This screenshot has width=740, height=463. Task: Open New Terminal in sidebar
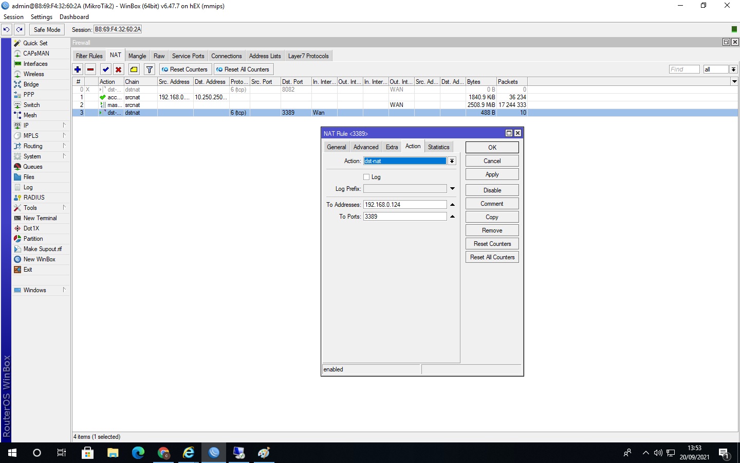click(40, 218)
